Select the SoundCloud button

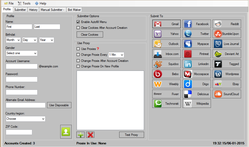[x=227, y=94]
